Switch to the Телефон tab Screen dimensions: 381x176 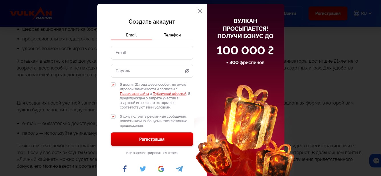point(173,35)
